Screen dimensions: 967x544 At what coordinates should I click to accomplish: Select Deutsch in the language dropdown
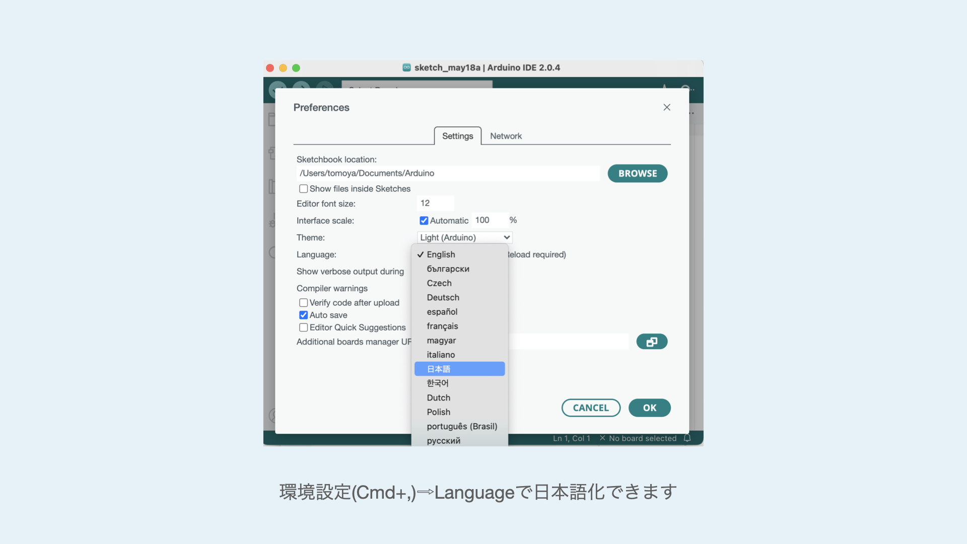[443, 298]
